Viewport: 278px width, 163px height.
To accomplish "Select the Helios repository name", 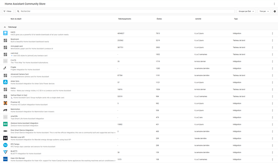I will tap(13, 88).
